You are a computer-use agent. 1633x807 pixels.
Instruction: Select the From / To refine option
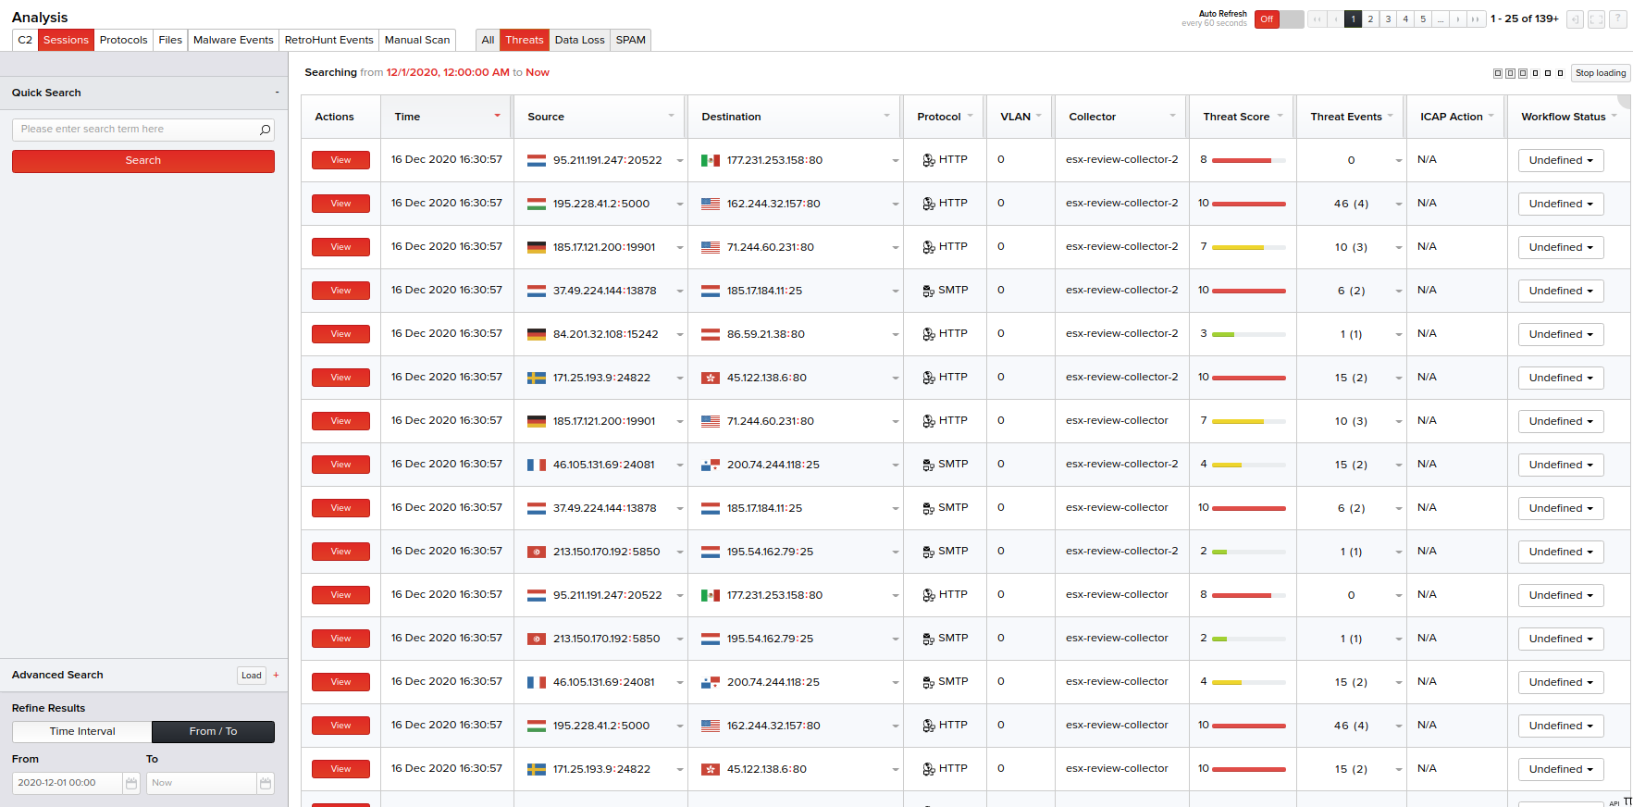(x=213, y=731)
